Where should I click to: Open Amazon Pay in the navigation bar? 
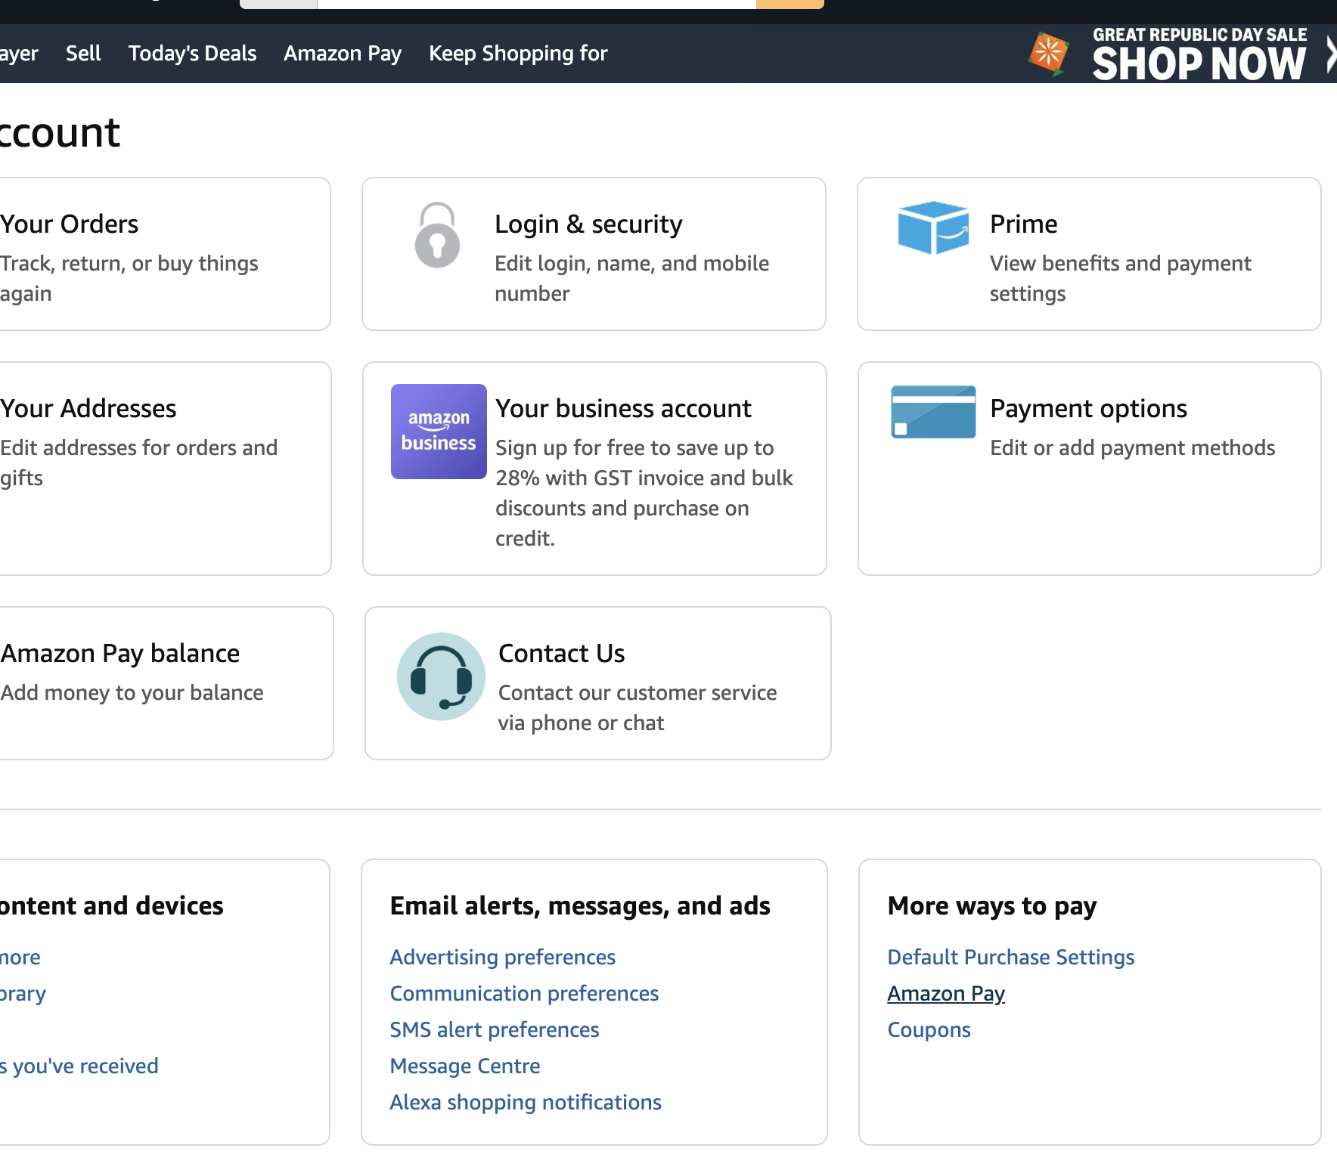343,54
